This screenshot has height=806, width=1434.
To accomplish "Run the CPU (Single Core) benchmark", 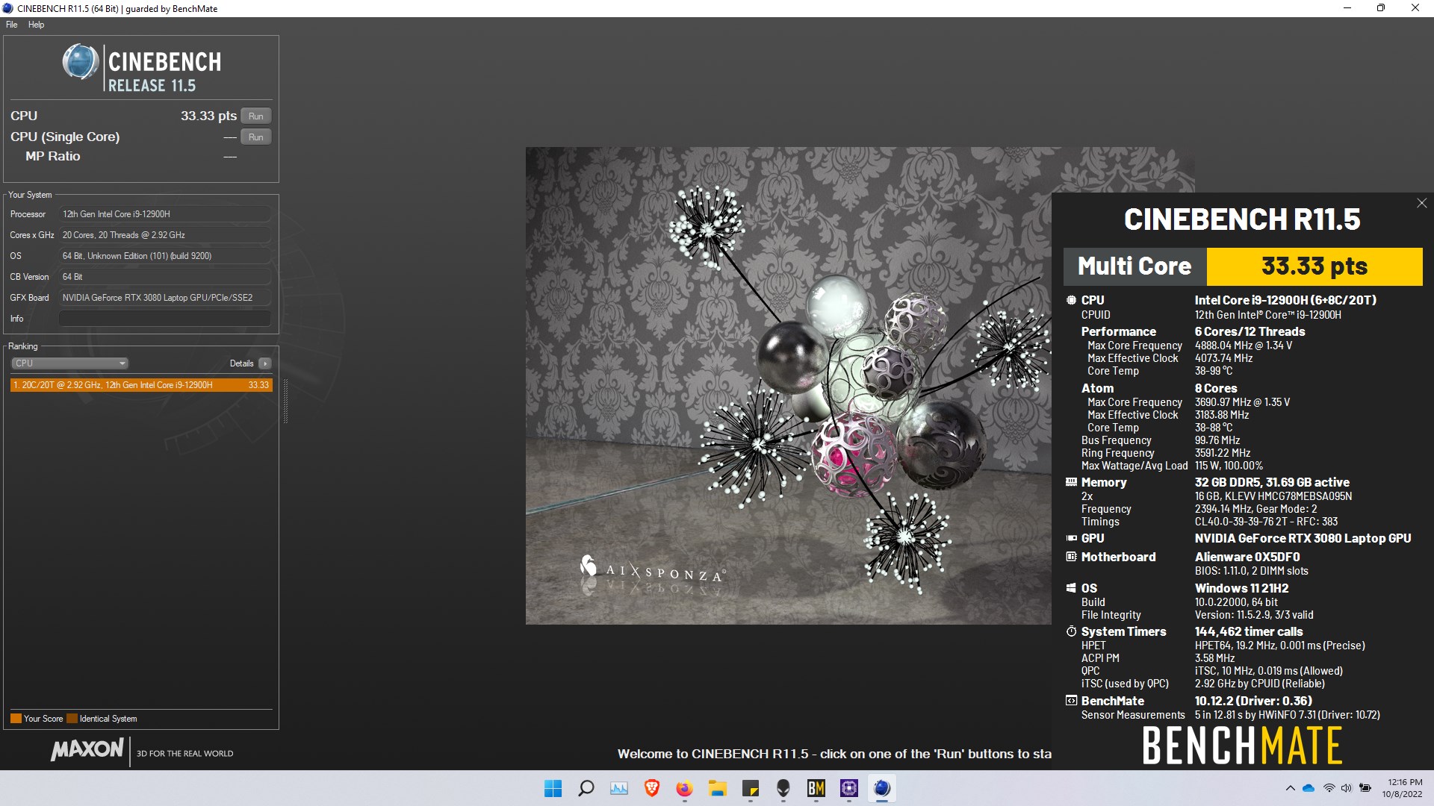I will [x=256, y=137].
